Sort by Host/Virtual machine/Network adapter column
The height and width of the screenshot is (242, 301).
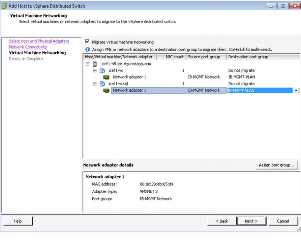coord(120,57)
